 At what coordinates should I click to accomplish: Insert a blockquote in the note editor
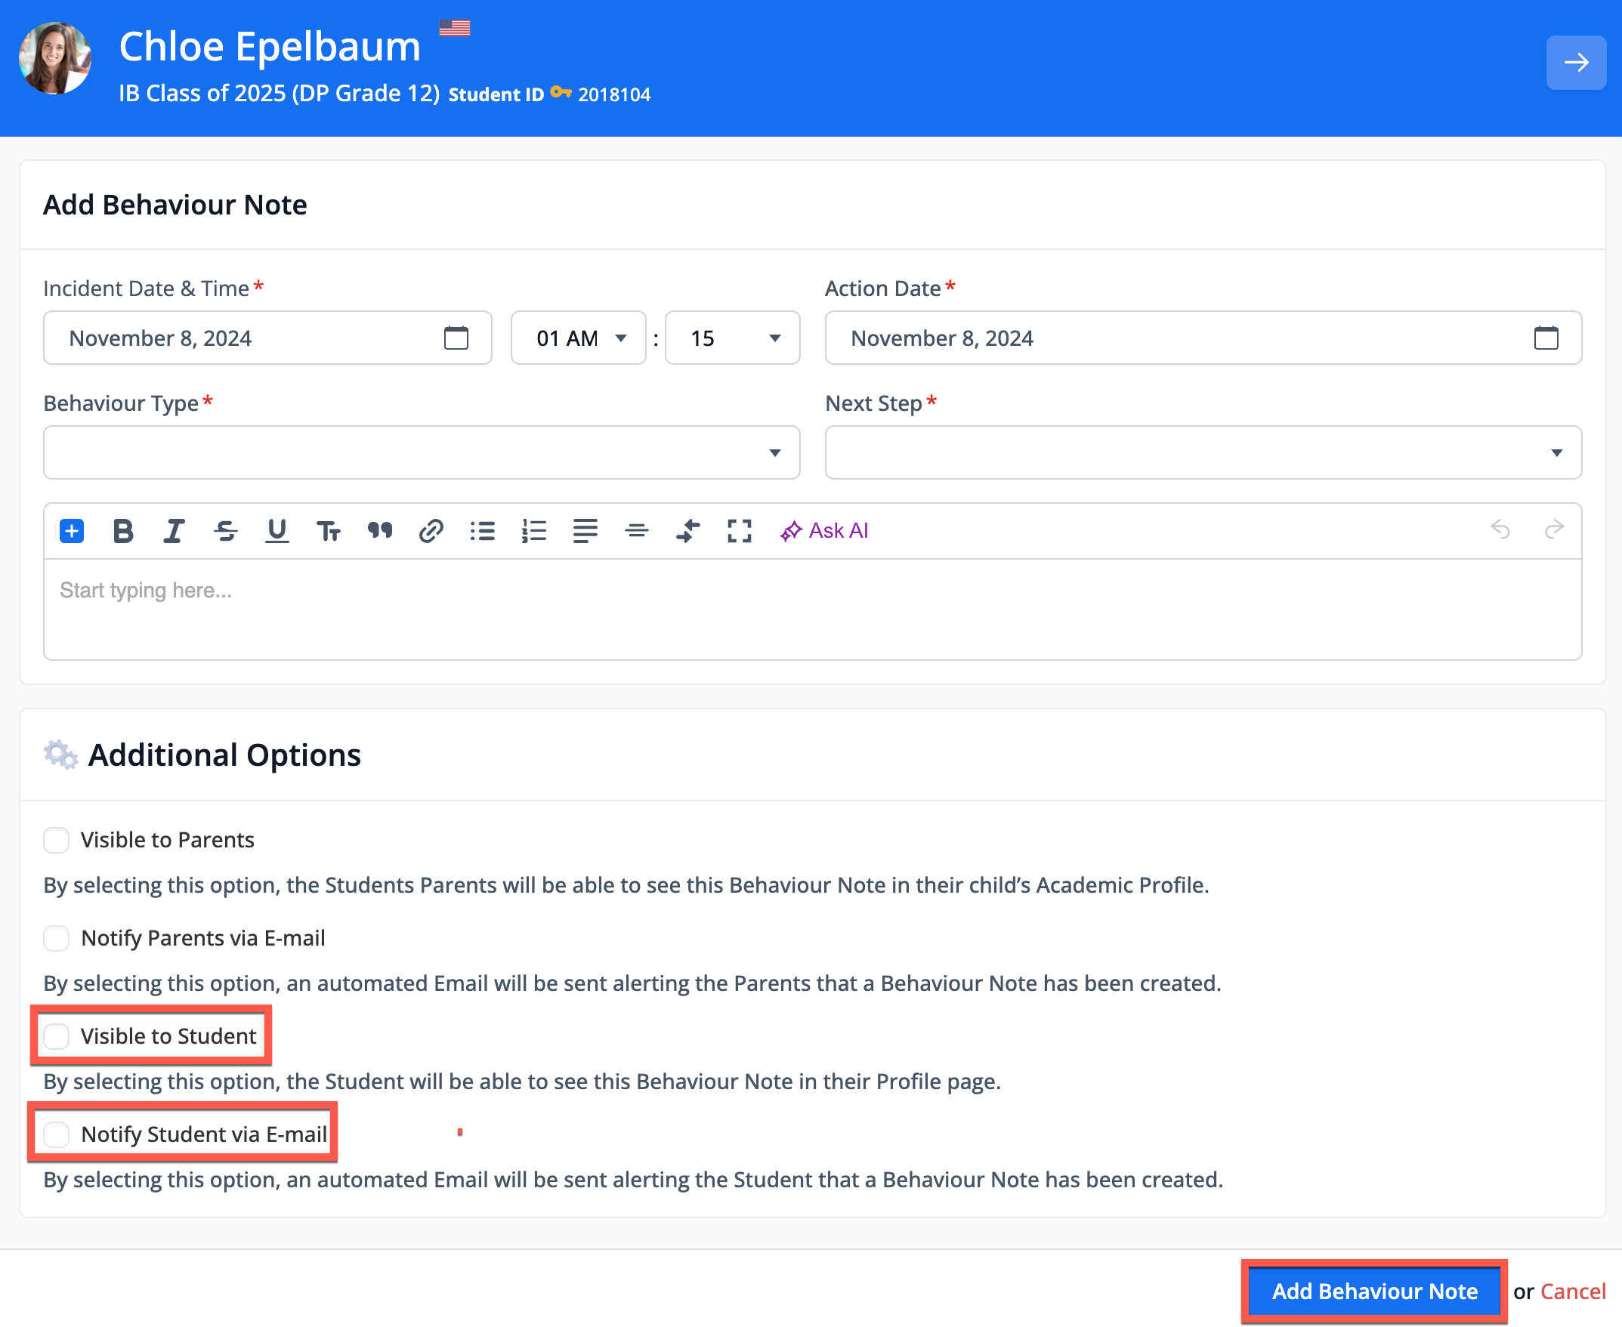tap(380, 530)
